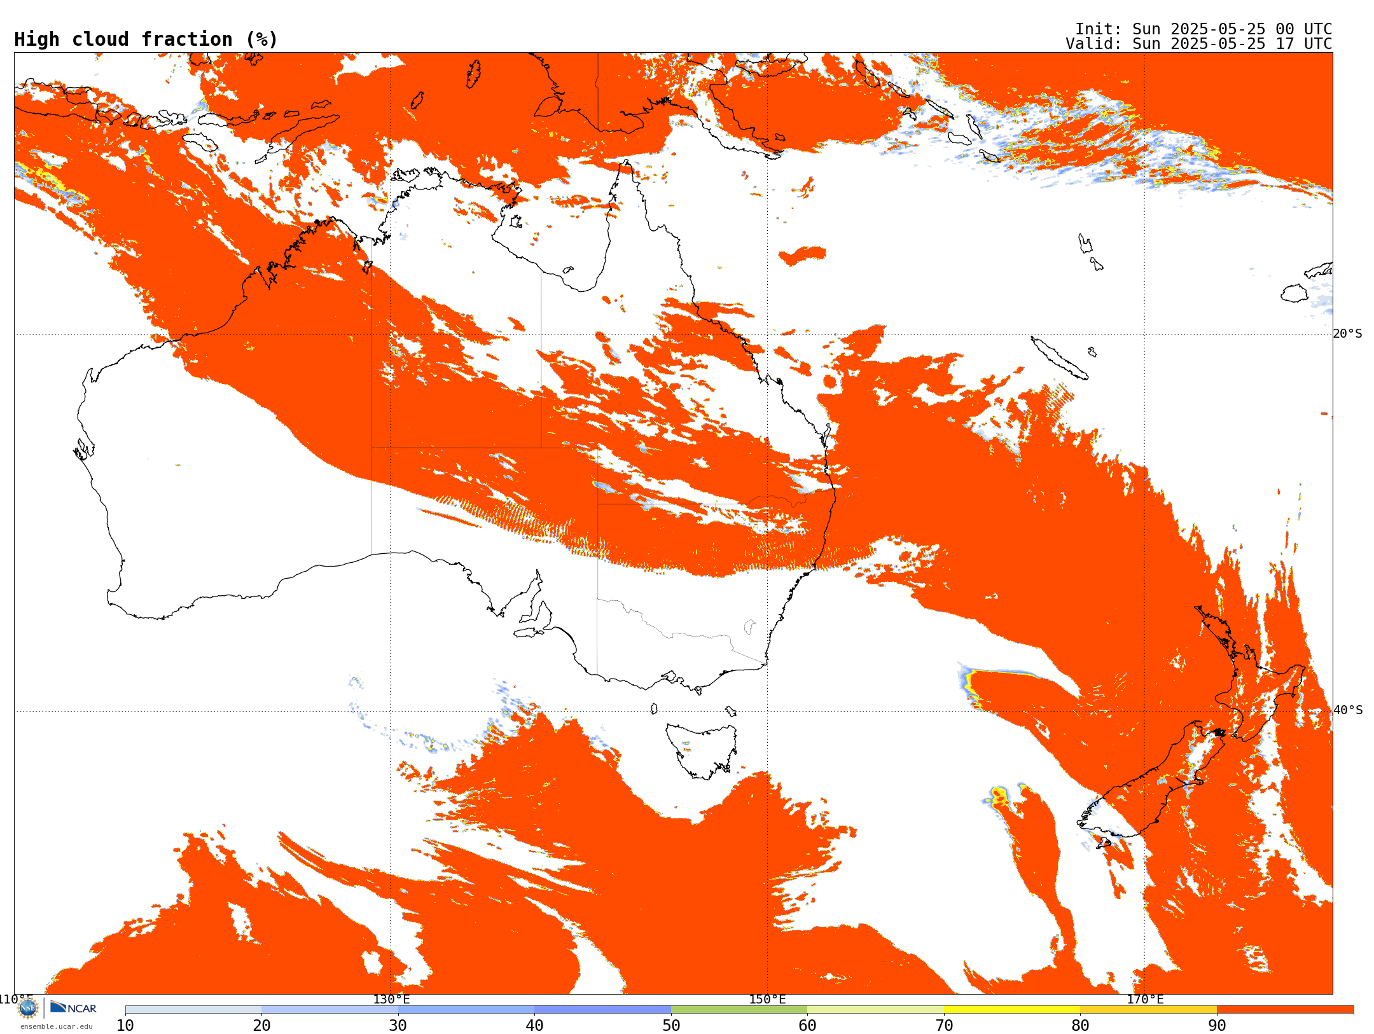
Task: Click the 50–60 green colorbar segment
Action: click(739, 1009)
